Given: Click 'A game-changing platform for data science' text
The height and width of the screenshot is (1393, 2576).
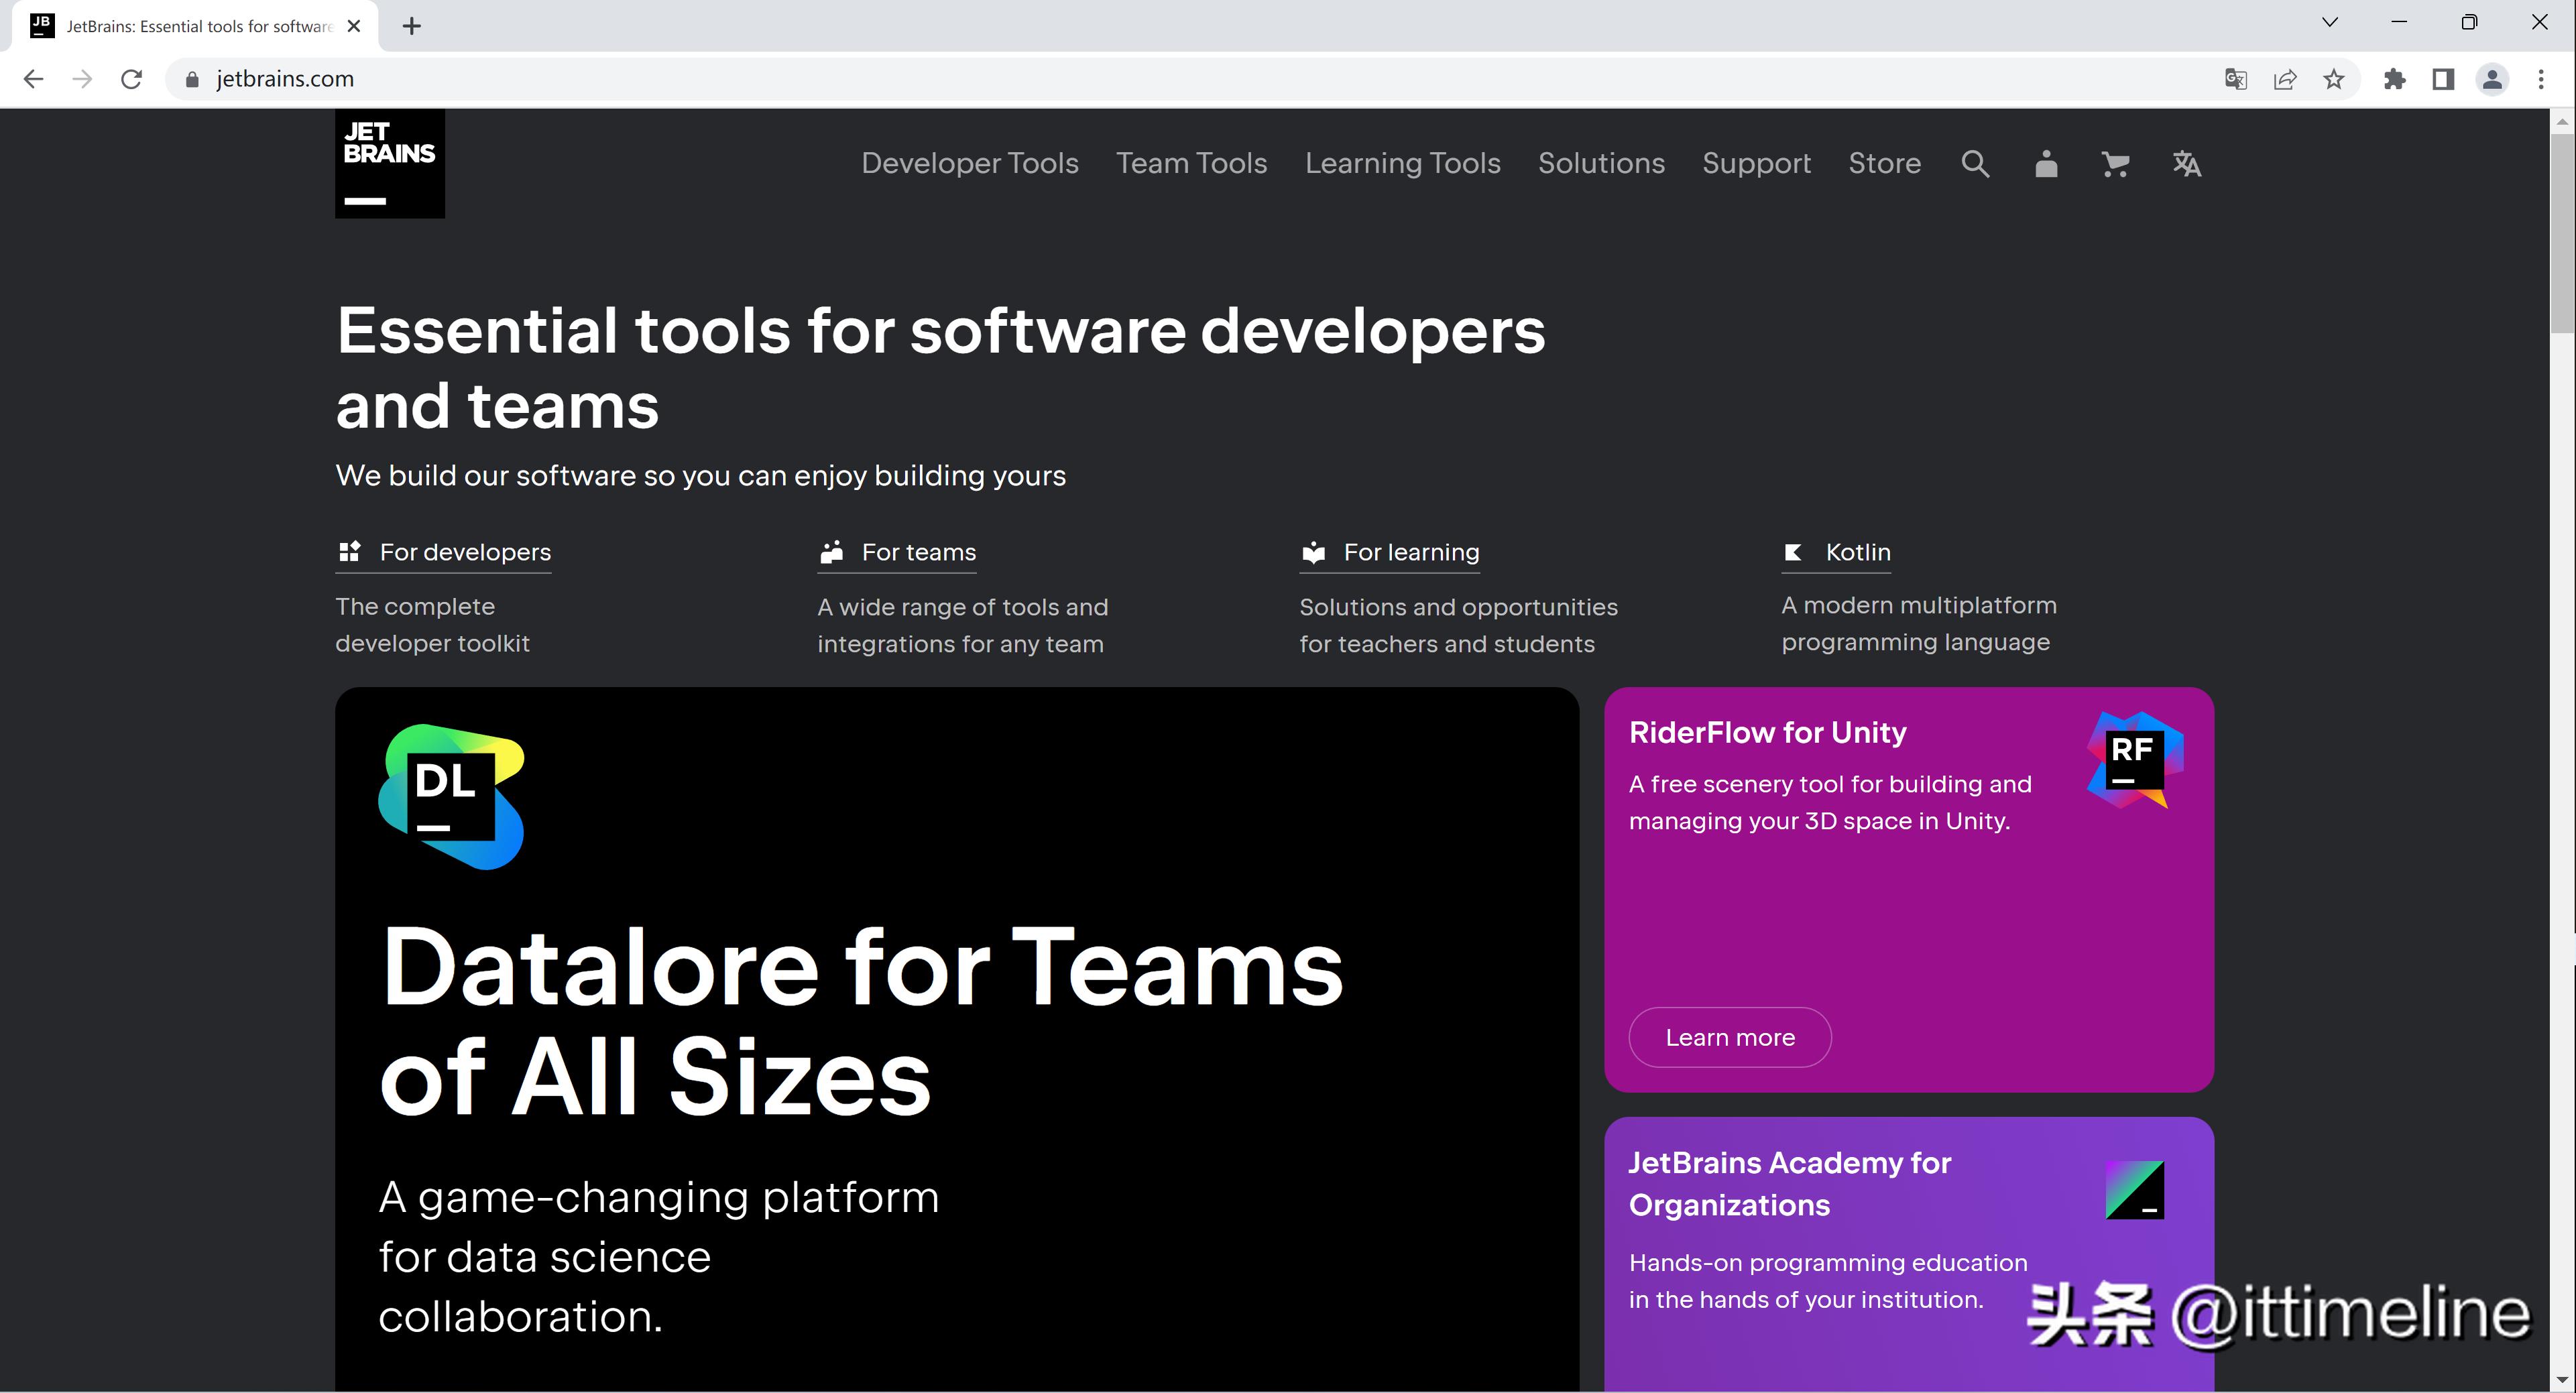Looking at the screenshot, I should pyautogui.click(x=659, y=1257).
